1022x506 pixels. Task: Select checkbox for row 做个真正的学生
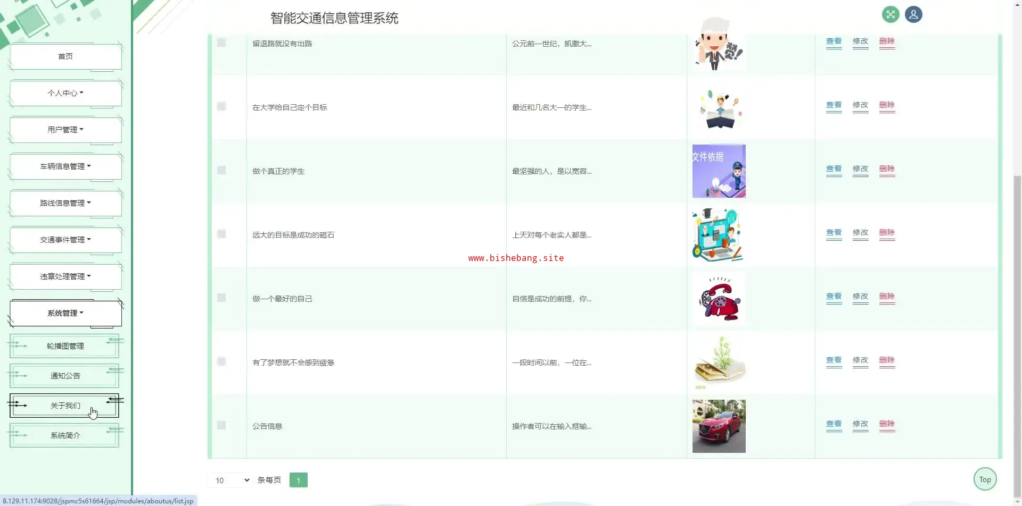point(221,170)
